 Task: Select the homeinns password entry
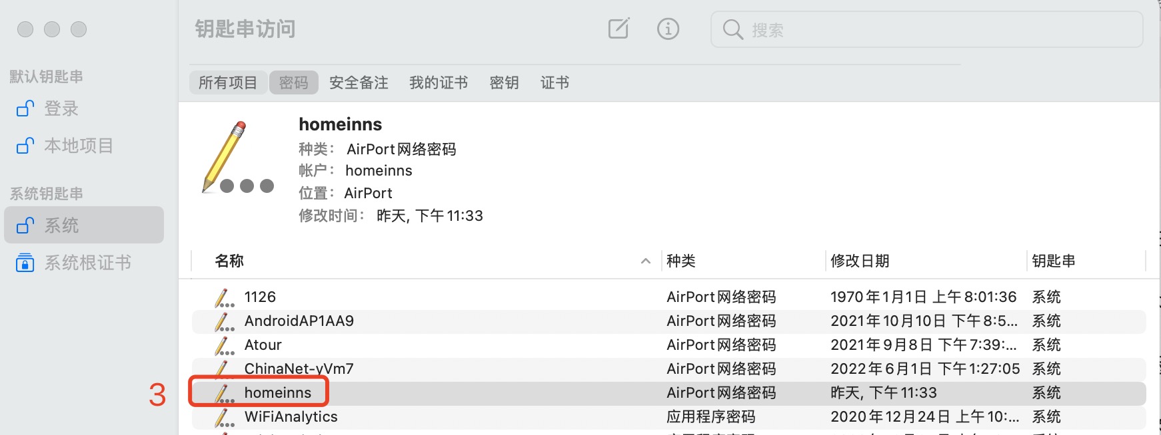[x=669, y=392]
